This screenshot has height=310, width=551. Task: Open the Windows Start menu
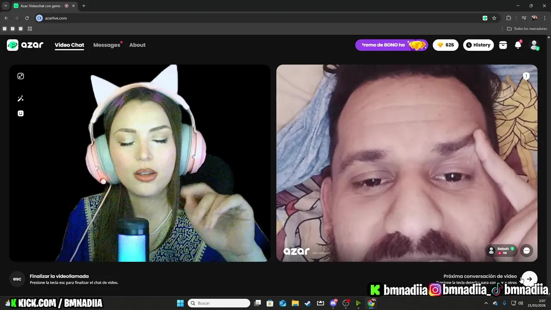click(180, 303)
